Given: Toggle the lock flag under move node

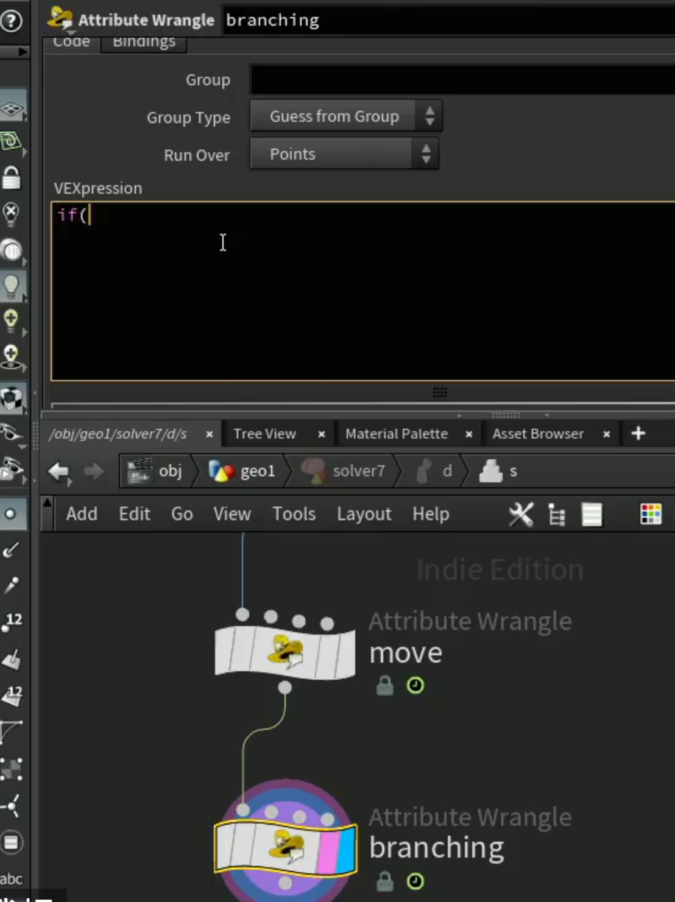Looking at the screenshot, I should click(384, 686).
